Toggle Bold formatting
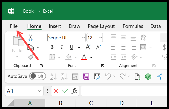 pos(52,47)
